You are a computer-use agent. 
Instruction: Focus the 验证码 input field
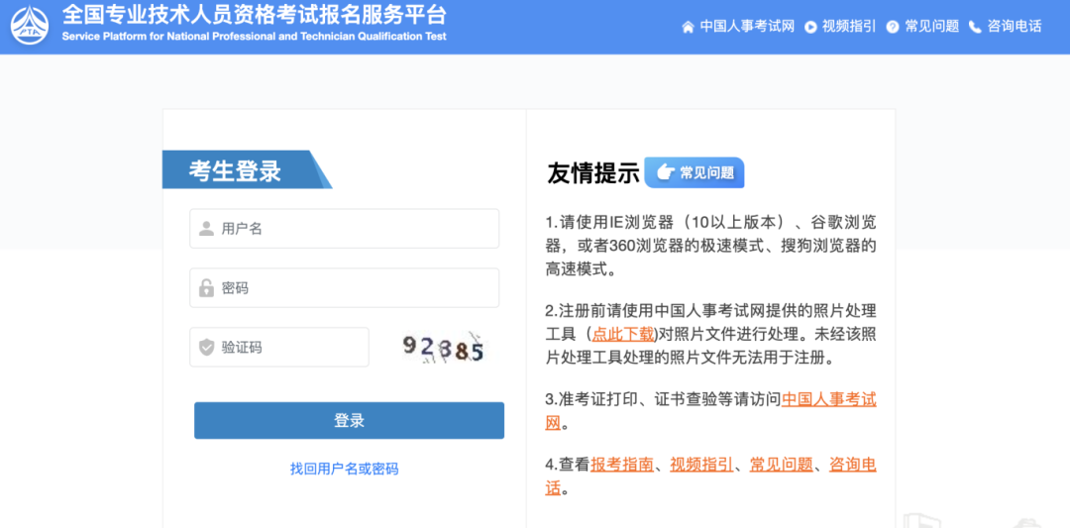click(279, 348)
